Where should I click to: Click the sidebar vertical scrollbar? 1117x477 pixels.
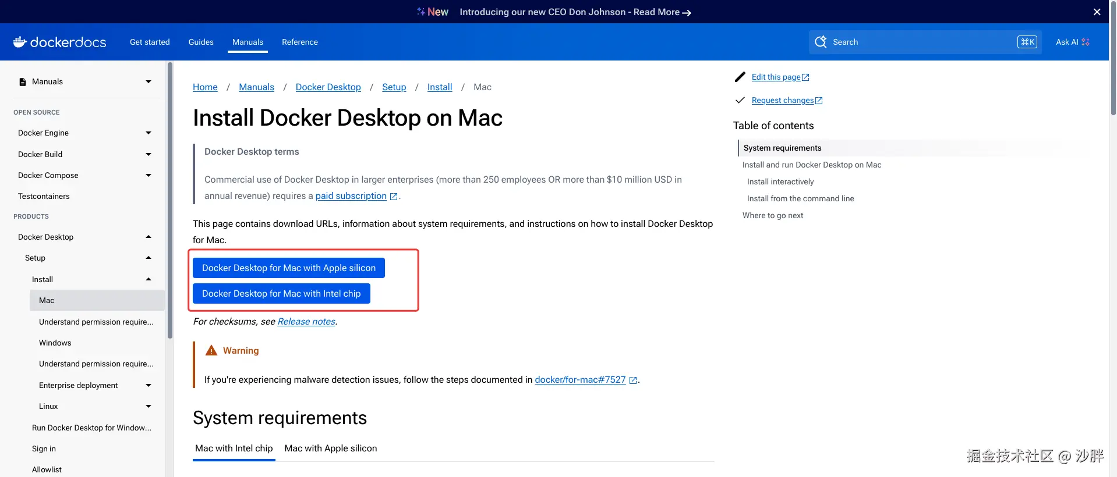tap(170, 201)
